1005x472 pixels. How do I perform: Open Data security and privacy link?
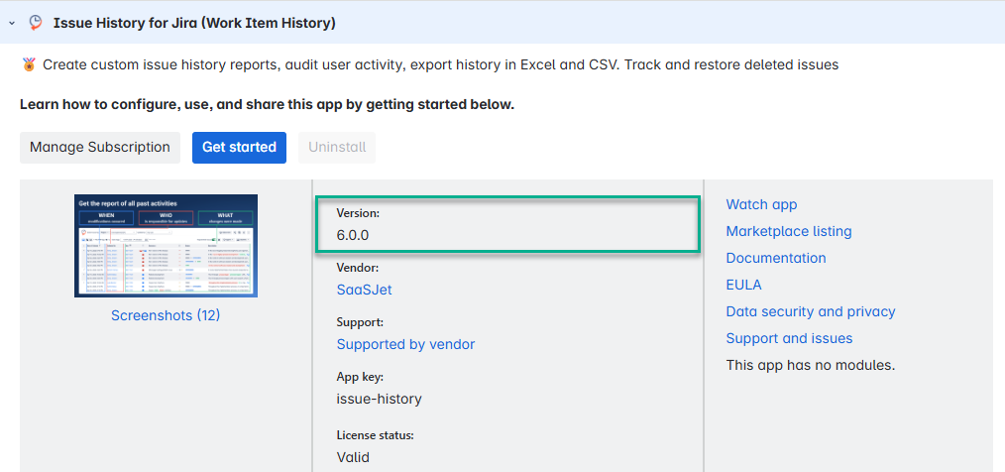pyautogui.click(x=810, y=311)
